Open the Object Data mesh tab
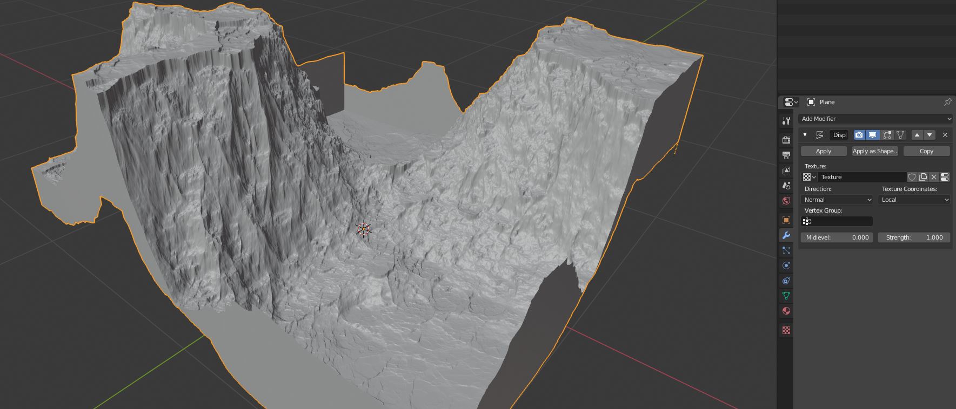 pos(786,295)
